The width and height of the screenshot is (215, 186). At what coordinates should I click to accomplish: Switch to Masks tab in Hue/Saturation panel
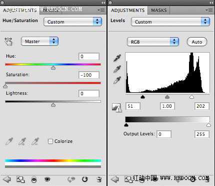click(50, 11)
